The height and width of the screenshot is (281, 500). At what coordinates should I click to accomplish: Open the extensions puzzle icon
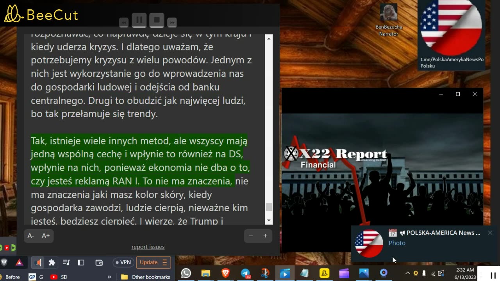point(52,263)
